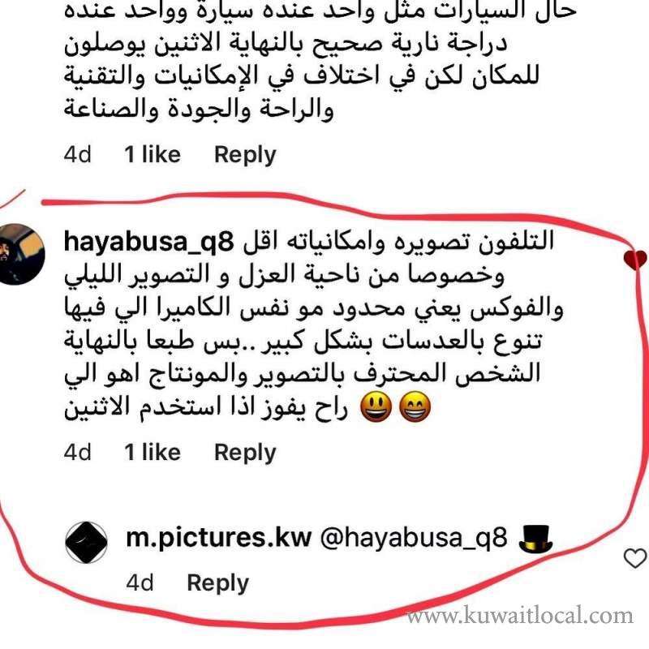Tap the smiling open-mouth emoji
The width and height of the screenshot is (649, 649).
click(x=376, y=408)
